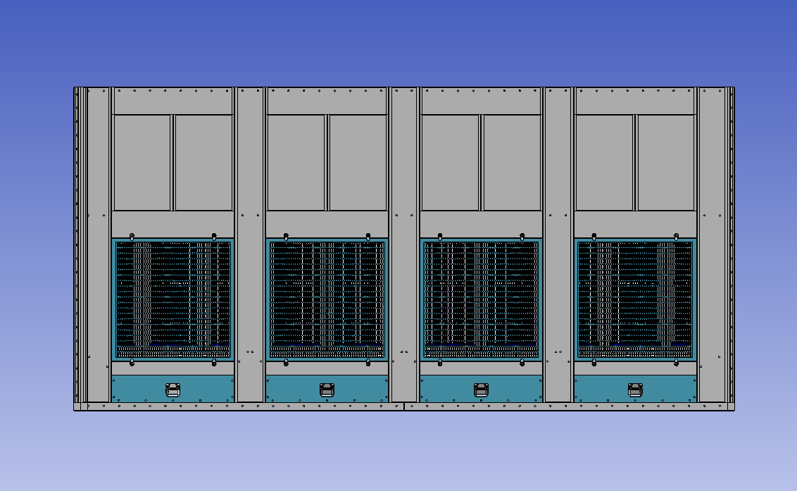Viewport: 797px width, 491px height.
Task: Select top header strip of the second bay
Action: pos(327,101)
